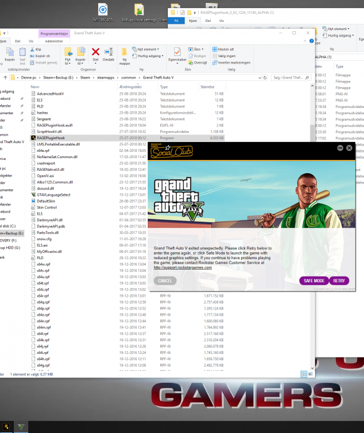Close the Social Club dialog
Image resolution: width=364 pixels, height=433 pixels.
point(349,148)
